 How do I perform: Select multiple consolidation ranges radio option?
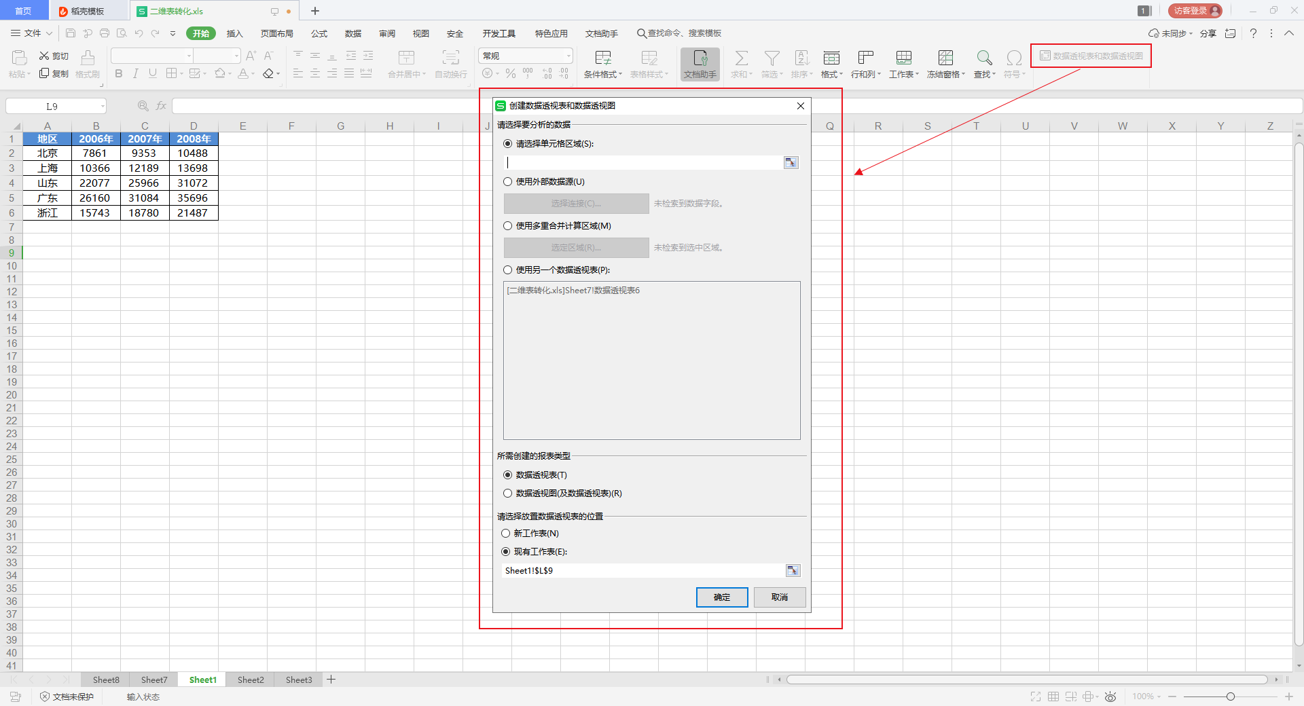point(507,226)
